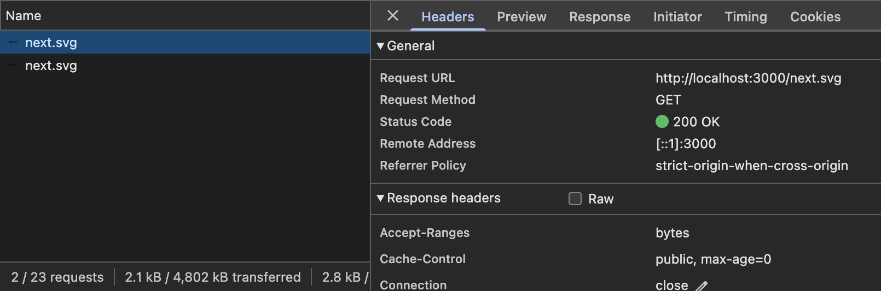Switch to the Preview tab

[521, 17]
